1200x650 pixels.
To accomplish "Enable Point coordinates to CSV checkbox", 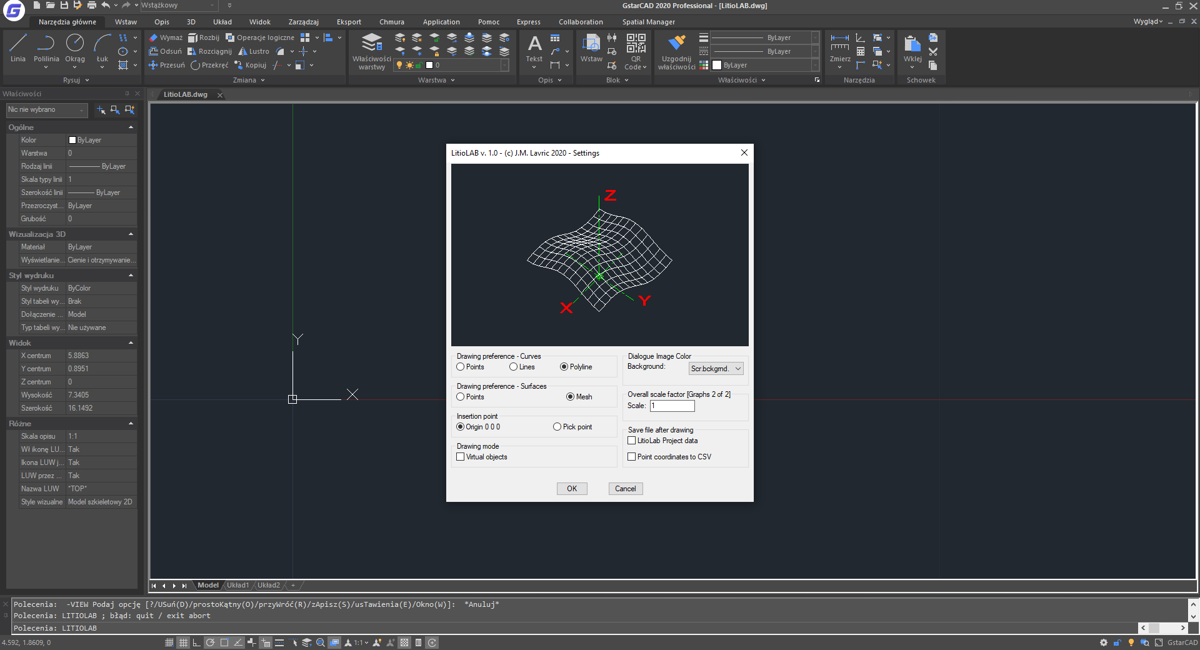I will point(669,457).
